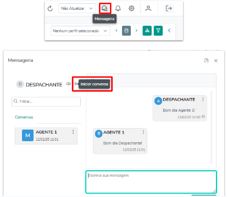The width and height of the screenshot is (227, 197).
Task: Open the user profile icon
Action: point(148,8)
